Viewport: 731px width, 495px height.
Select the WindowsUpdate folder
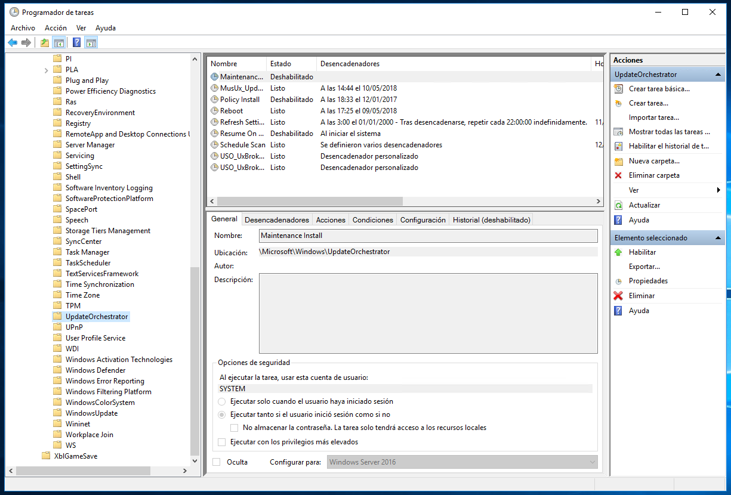click(x=91, y=413)
